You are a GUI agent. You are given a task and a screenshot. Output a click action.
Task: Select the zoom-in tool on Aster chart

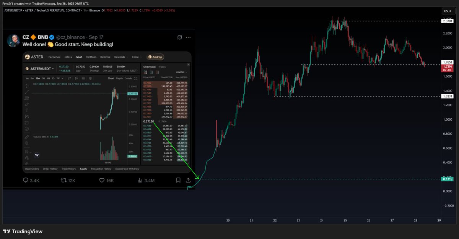tap(27, 143)
